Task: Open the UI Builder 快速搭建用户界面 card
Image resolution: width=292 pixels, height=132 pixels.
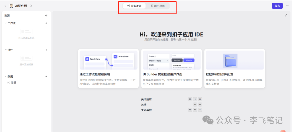Action: point(171,68)
